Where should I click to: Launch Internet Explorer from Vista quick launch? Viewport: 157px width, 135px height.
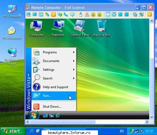[x=58, y=115]
